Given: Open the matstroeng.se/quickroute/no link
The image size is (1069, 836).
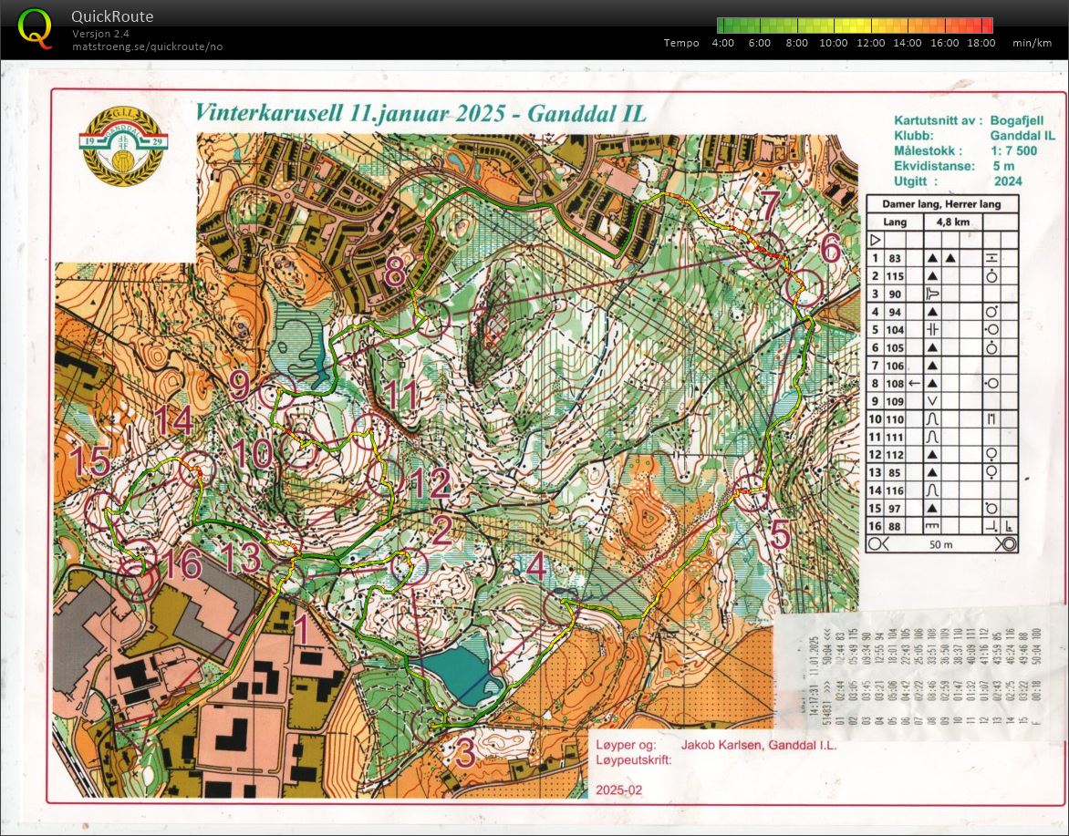Looking at the screenshot, I should click(148, 46).
